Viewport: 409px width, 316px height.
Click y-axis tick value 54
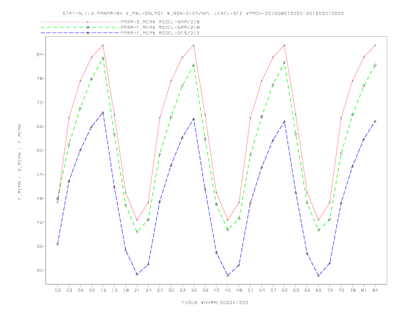[39, 175]
